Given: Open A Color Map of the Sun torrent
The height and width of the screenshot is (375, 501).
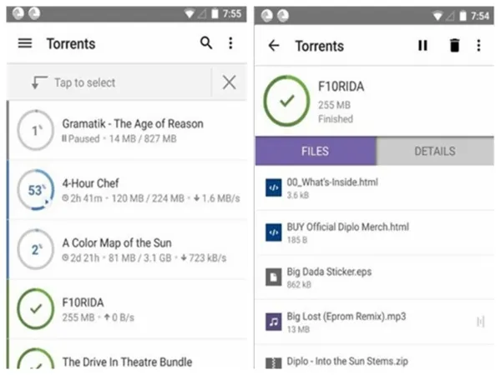Looking at the screenshot, I should pos(127,249).
